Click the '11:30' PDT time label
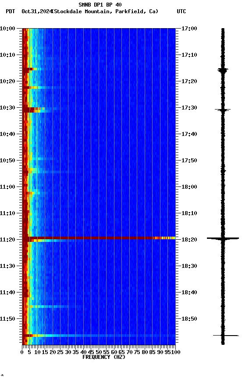The height and width of the screenshot is (380, 242). click(x=7, y=267)
